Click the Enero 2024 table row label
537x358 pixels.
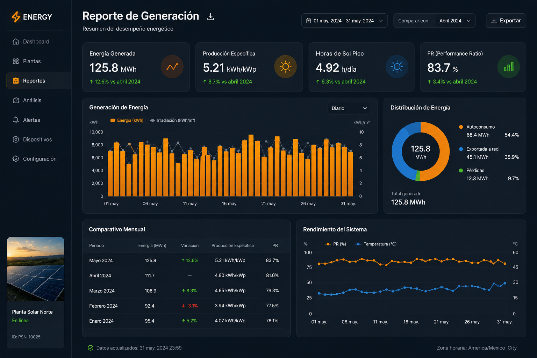(101, 321)
